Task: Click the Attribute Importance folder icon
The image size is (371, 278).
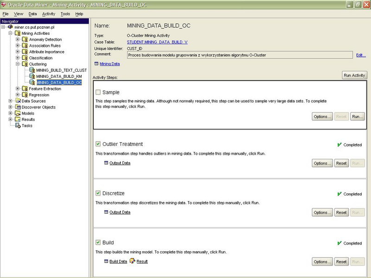Action: coord(25,51)
